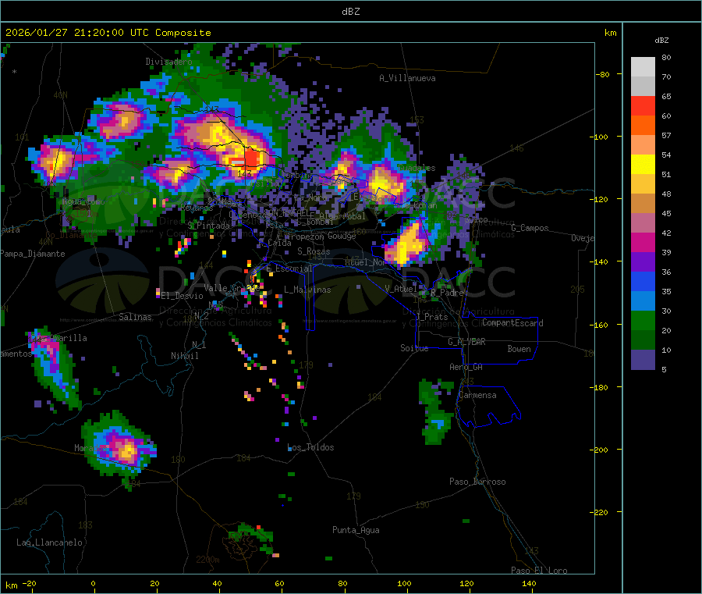Click the 'Salinas' label

point(135,317)
